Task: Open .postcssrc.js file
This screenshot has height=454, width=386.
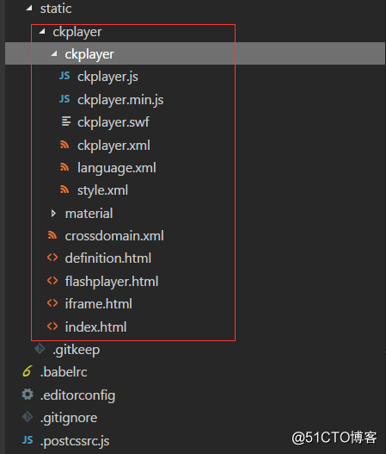Action: [x=75, y=441]
